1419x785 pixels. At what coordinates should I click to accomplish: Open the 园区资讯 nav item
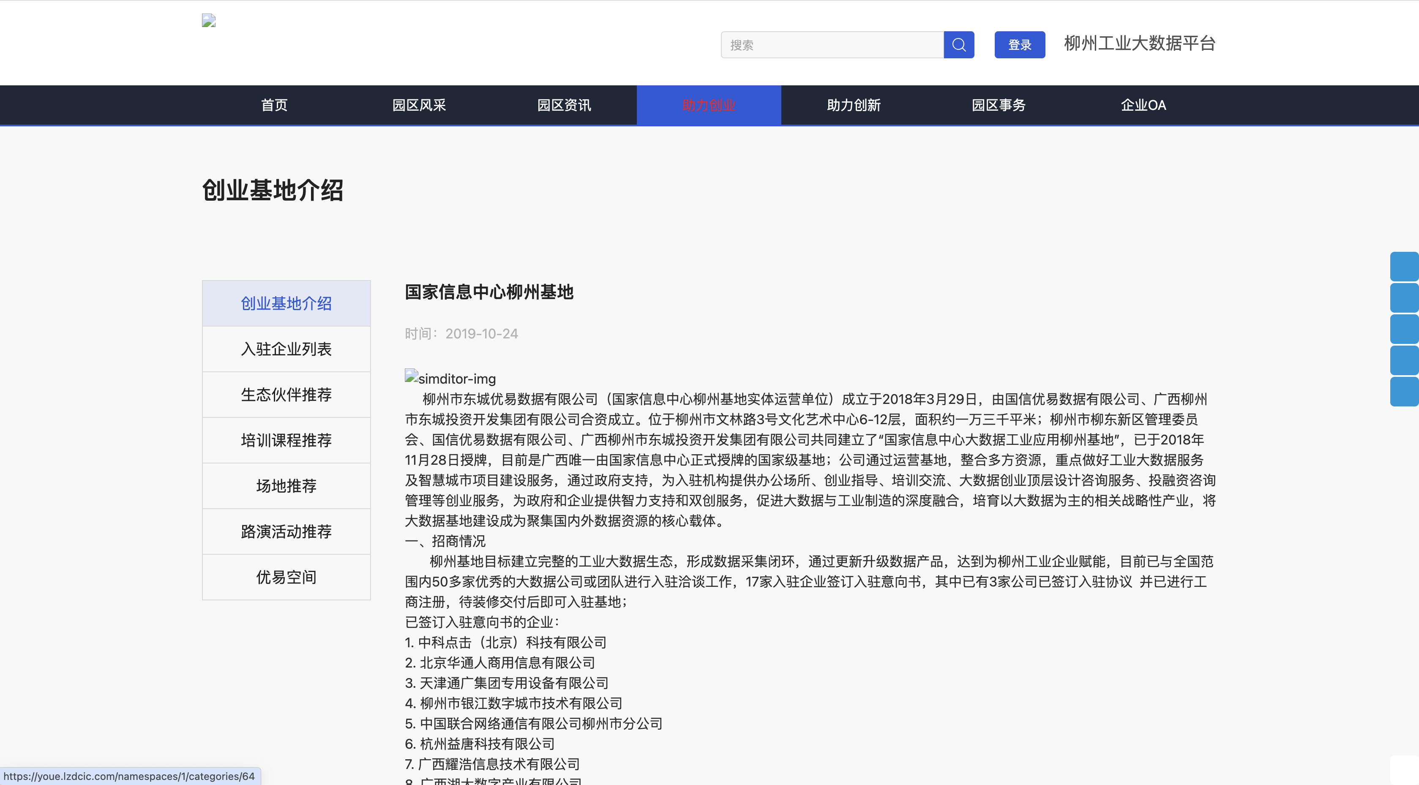click(x=564, y=105)
